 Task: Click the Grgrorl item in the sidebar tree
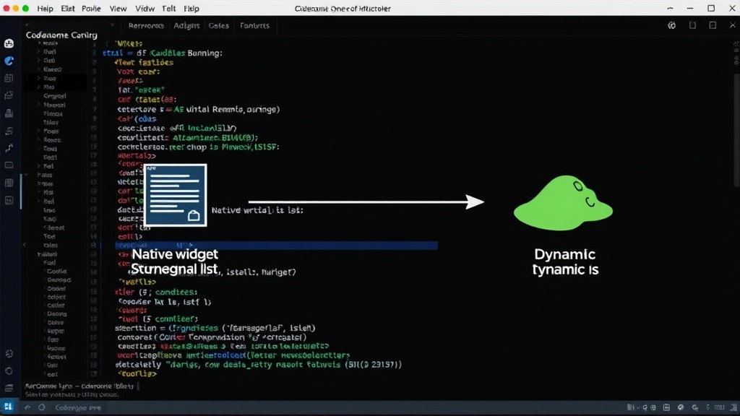point(55,96)
